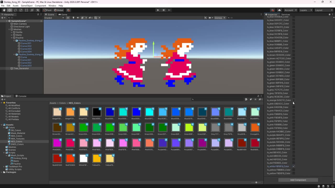Collapse the Mesh_Scripts folder
Screen dimensions: 335x188
[x=7, y=155]
